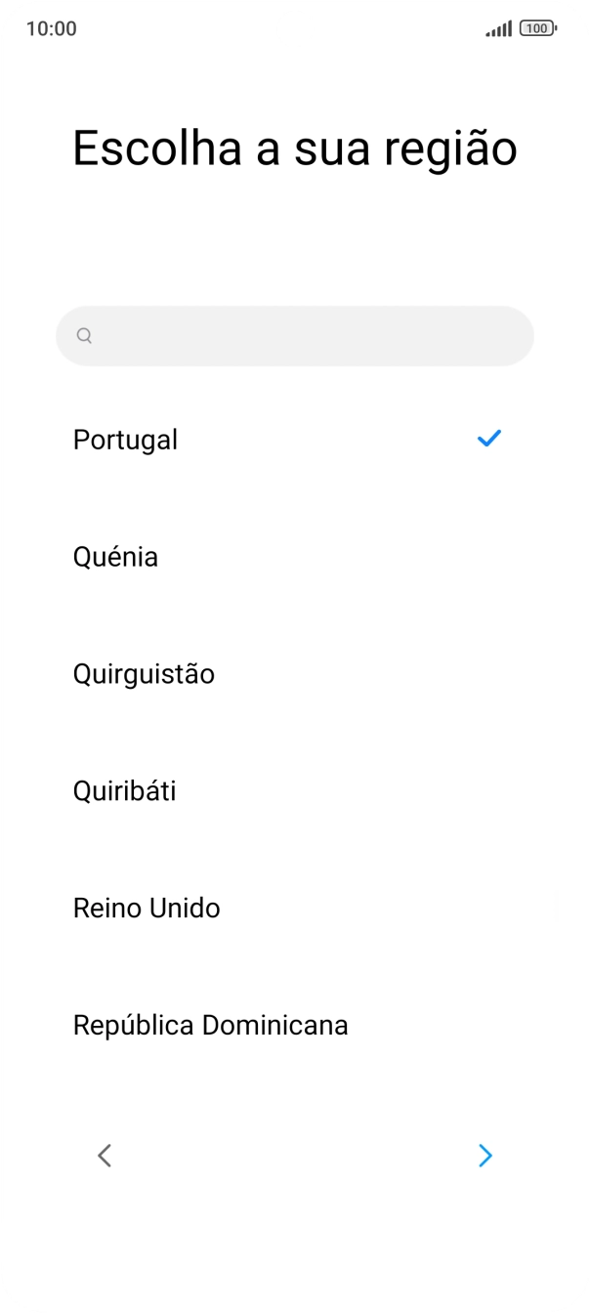Select República Dominicana
Viewport: 590px width, 1313px height.
(x=211, y=1025)
